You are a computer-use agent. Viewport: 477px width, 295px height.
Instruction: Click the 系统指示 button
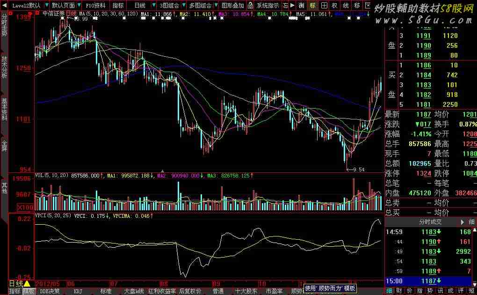pyautogui.click(x=267, y=5)
